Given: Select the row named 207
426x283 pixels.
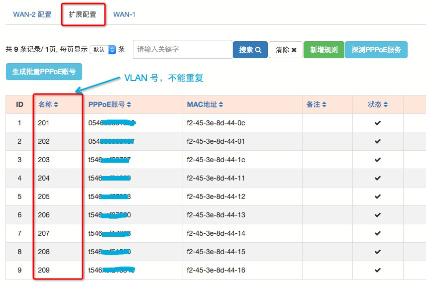Looking at the screenshot, I should click(x=44, y=233).
